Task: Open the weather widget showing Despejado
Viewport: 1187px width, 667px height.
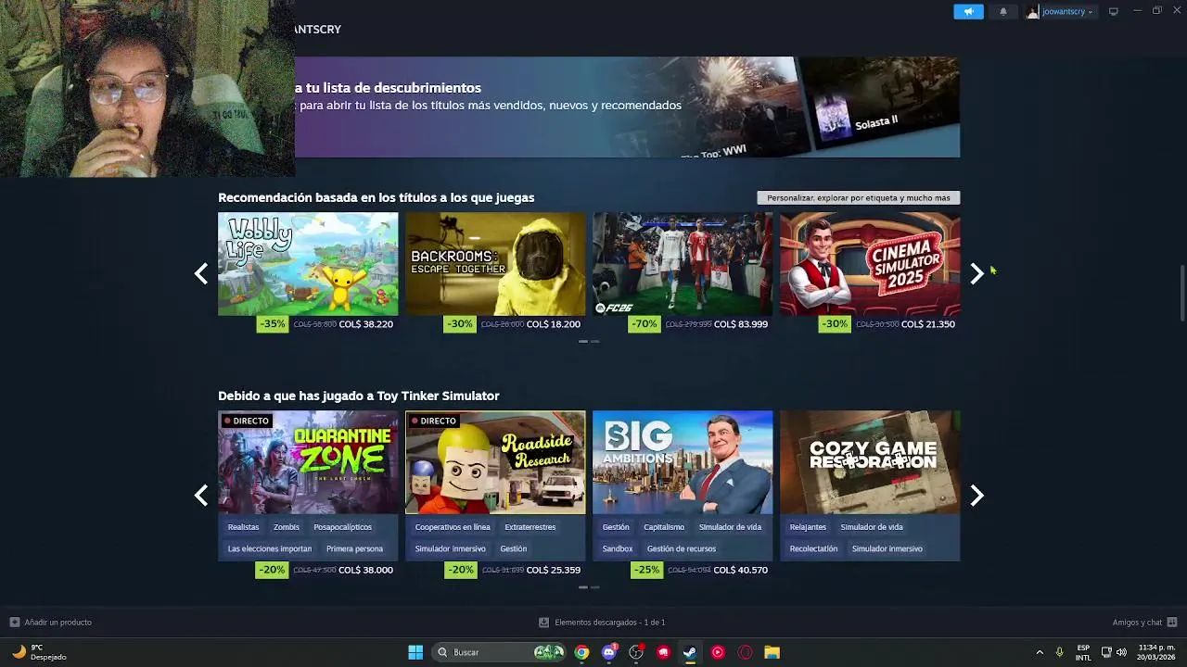Action: pos(39,652)
